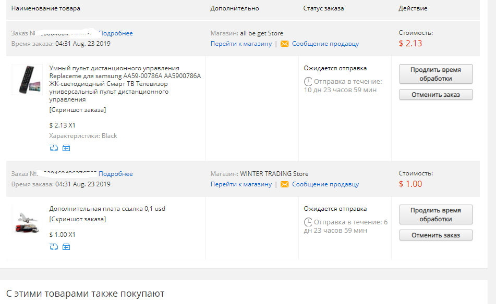The width and height of the screenshot is (496, 304).
Task: Go to WINTER TRADING Store shop
Action: click(x=241, y=184)
